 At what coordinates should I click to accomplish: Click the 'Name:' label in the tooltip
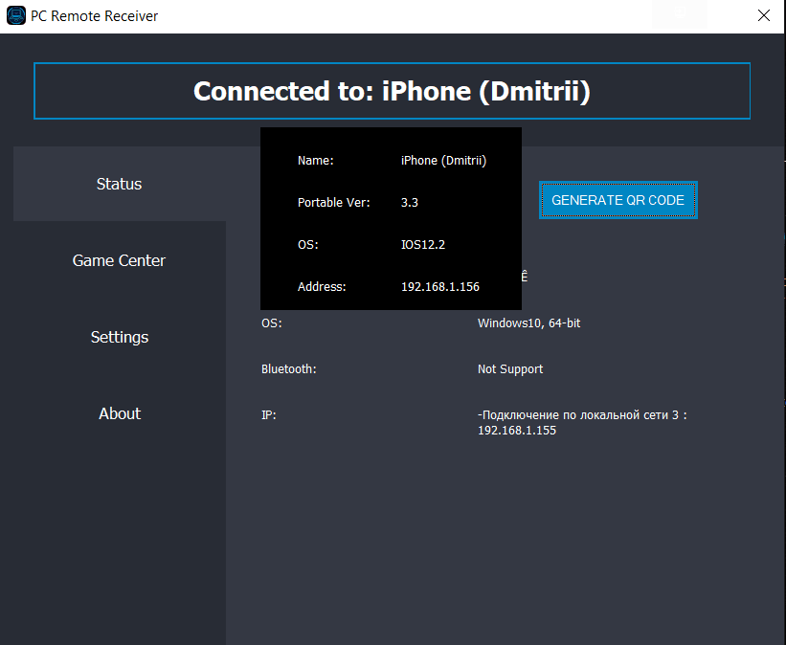pyautogui.click(x=315, y=161)
